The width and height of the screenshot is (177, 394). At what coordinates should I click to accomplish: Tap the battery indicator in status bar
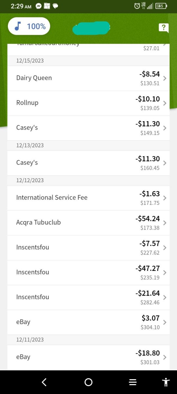[x=161, y=6]
